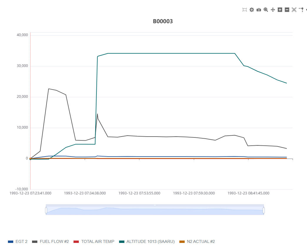
Task: Save chart as image with camera icon
Action: click(259, 10)
